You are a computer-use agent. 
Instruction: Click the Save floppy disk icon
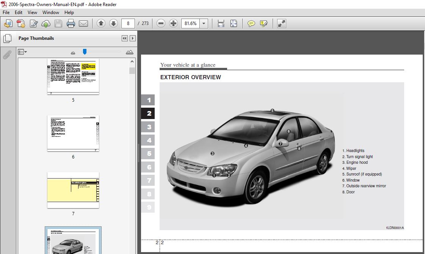click(58, 24)
